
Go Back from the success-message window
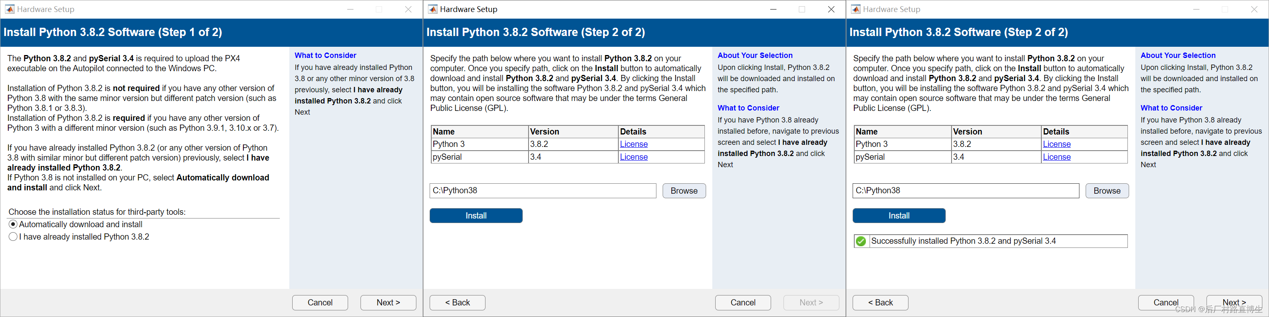(x=880, y=303)
